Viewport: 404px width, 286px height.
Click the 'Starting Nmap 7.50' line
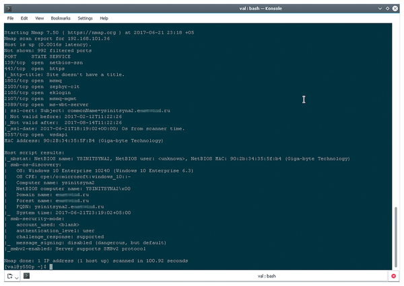[x=99, y=33]
